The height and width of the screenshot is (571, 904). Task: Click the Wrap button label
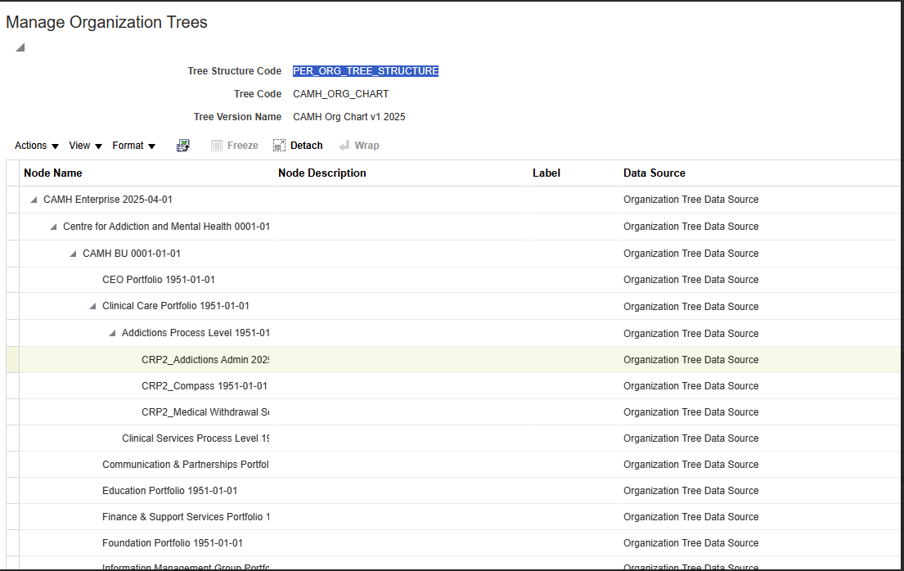[366, 145]
